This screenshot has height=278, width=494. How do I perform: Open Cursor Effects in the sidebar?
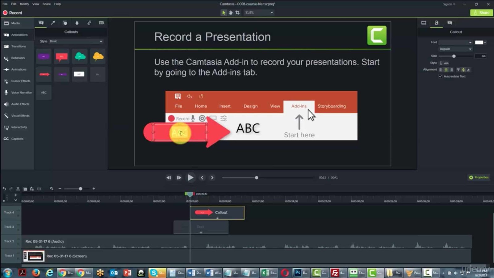pos(17,81)
